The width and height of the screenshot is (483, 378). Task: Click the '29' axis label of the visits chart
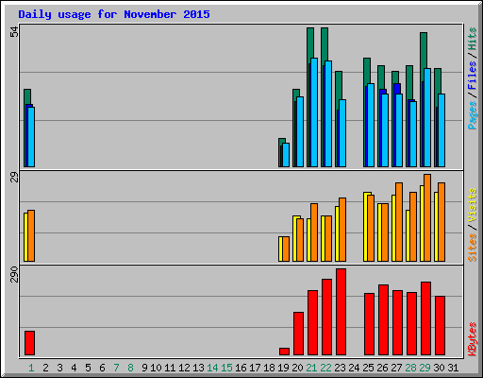(14, 178)
